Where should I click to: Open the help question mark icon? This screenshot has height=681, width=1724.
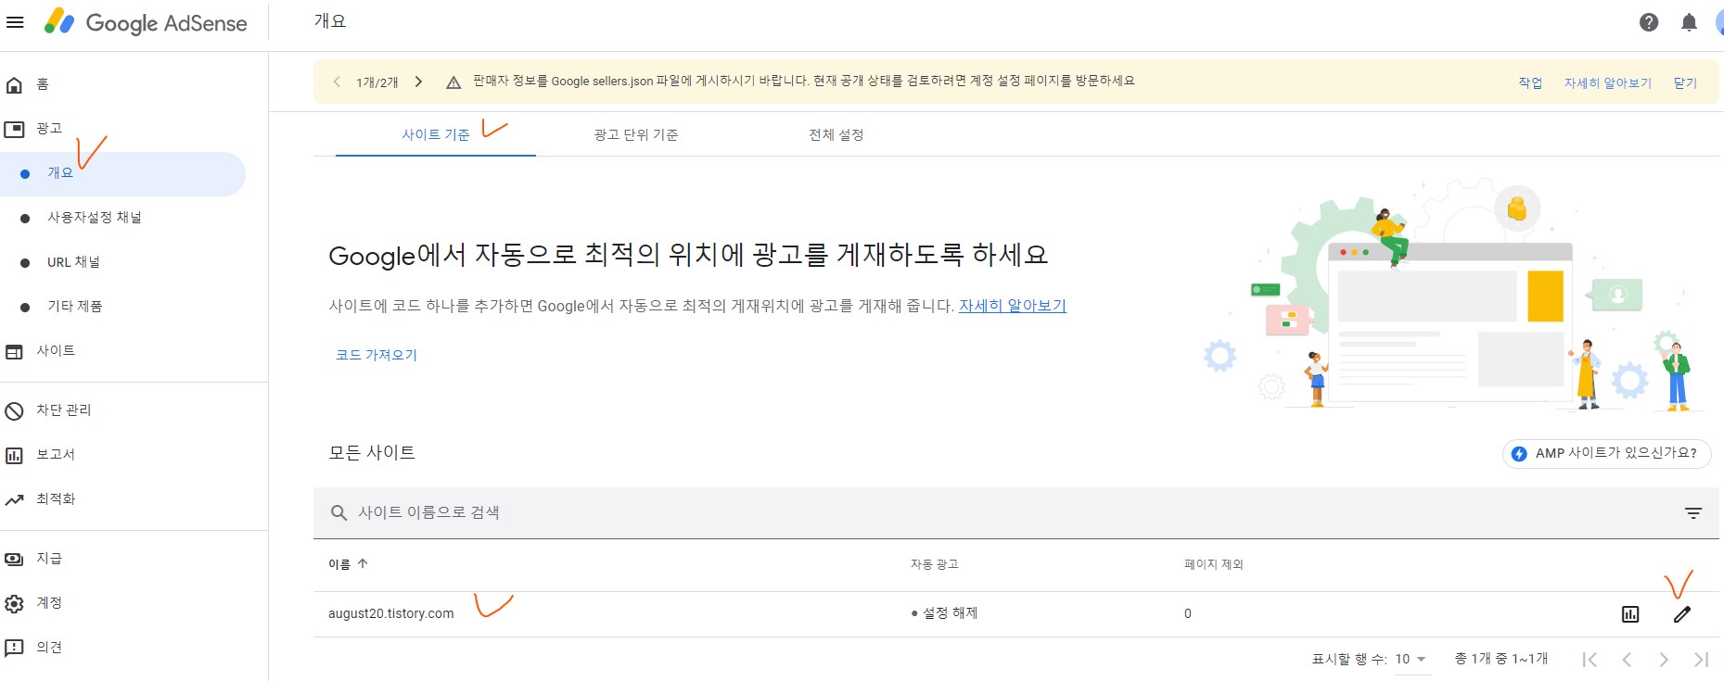[1649, 22]
